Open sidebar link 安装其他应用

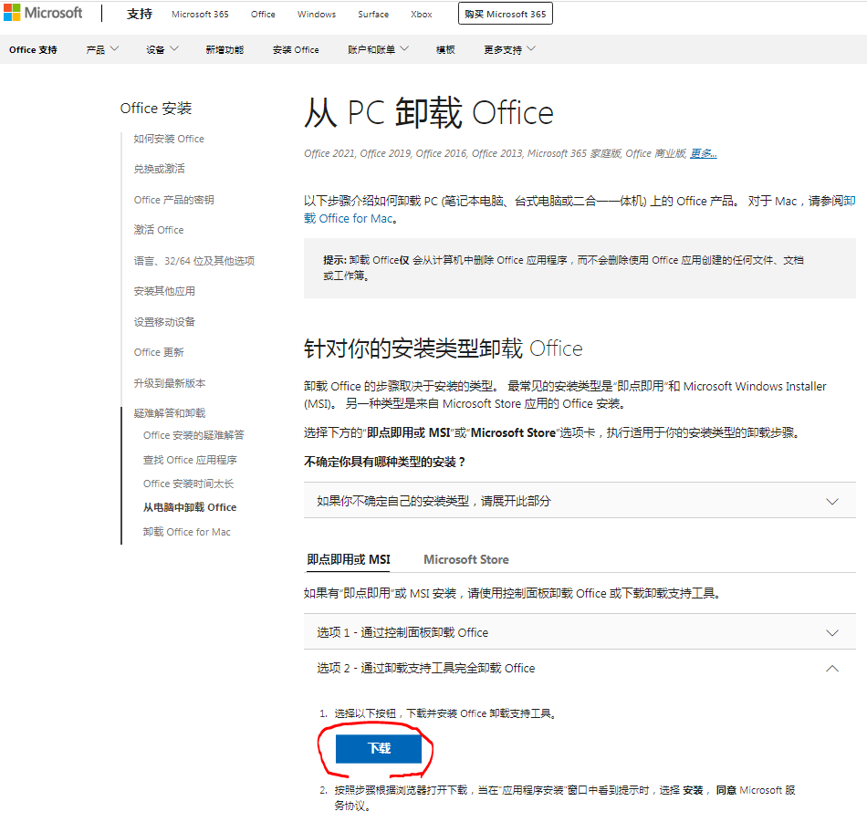164,291
